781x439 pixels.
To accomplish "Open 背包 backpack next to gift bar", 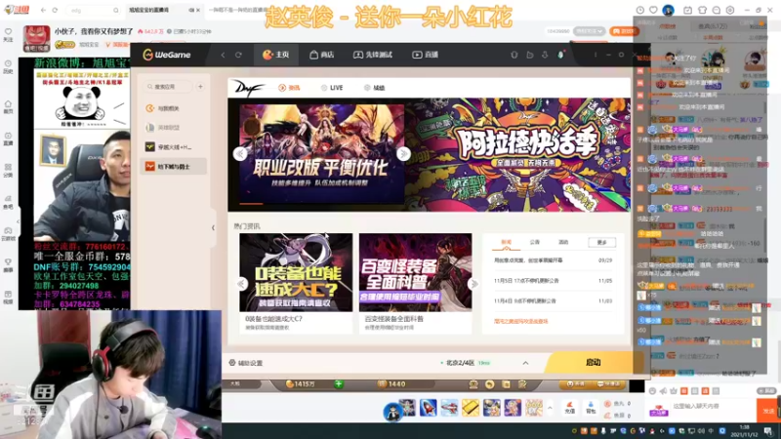I will 591,408.
